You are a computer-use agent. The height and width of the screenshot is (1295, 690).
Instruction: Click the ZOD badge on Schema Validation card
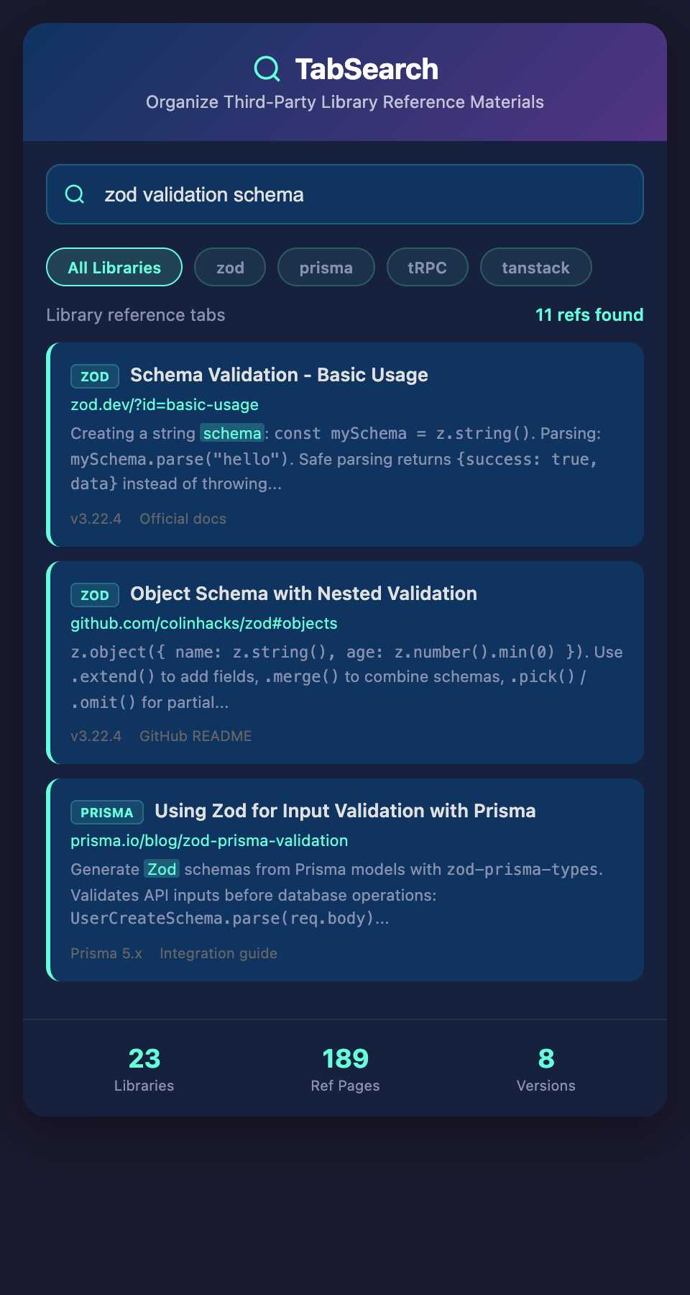94,376
